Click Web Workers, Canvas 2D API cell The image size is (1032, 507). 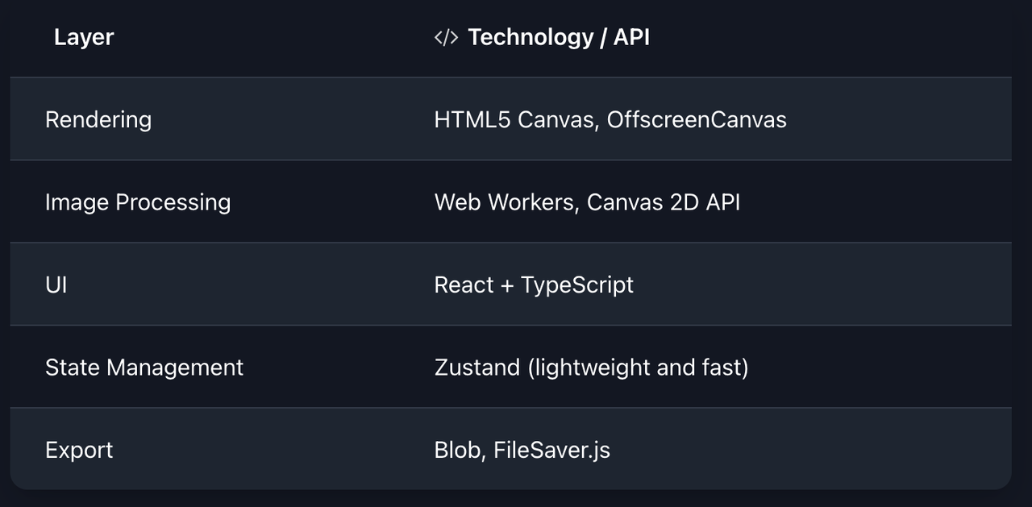[587, 202]
